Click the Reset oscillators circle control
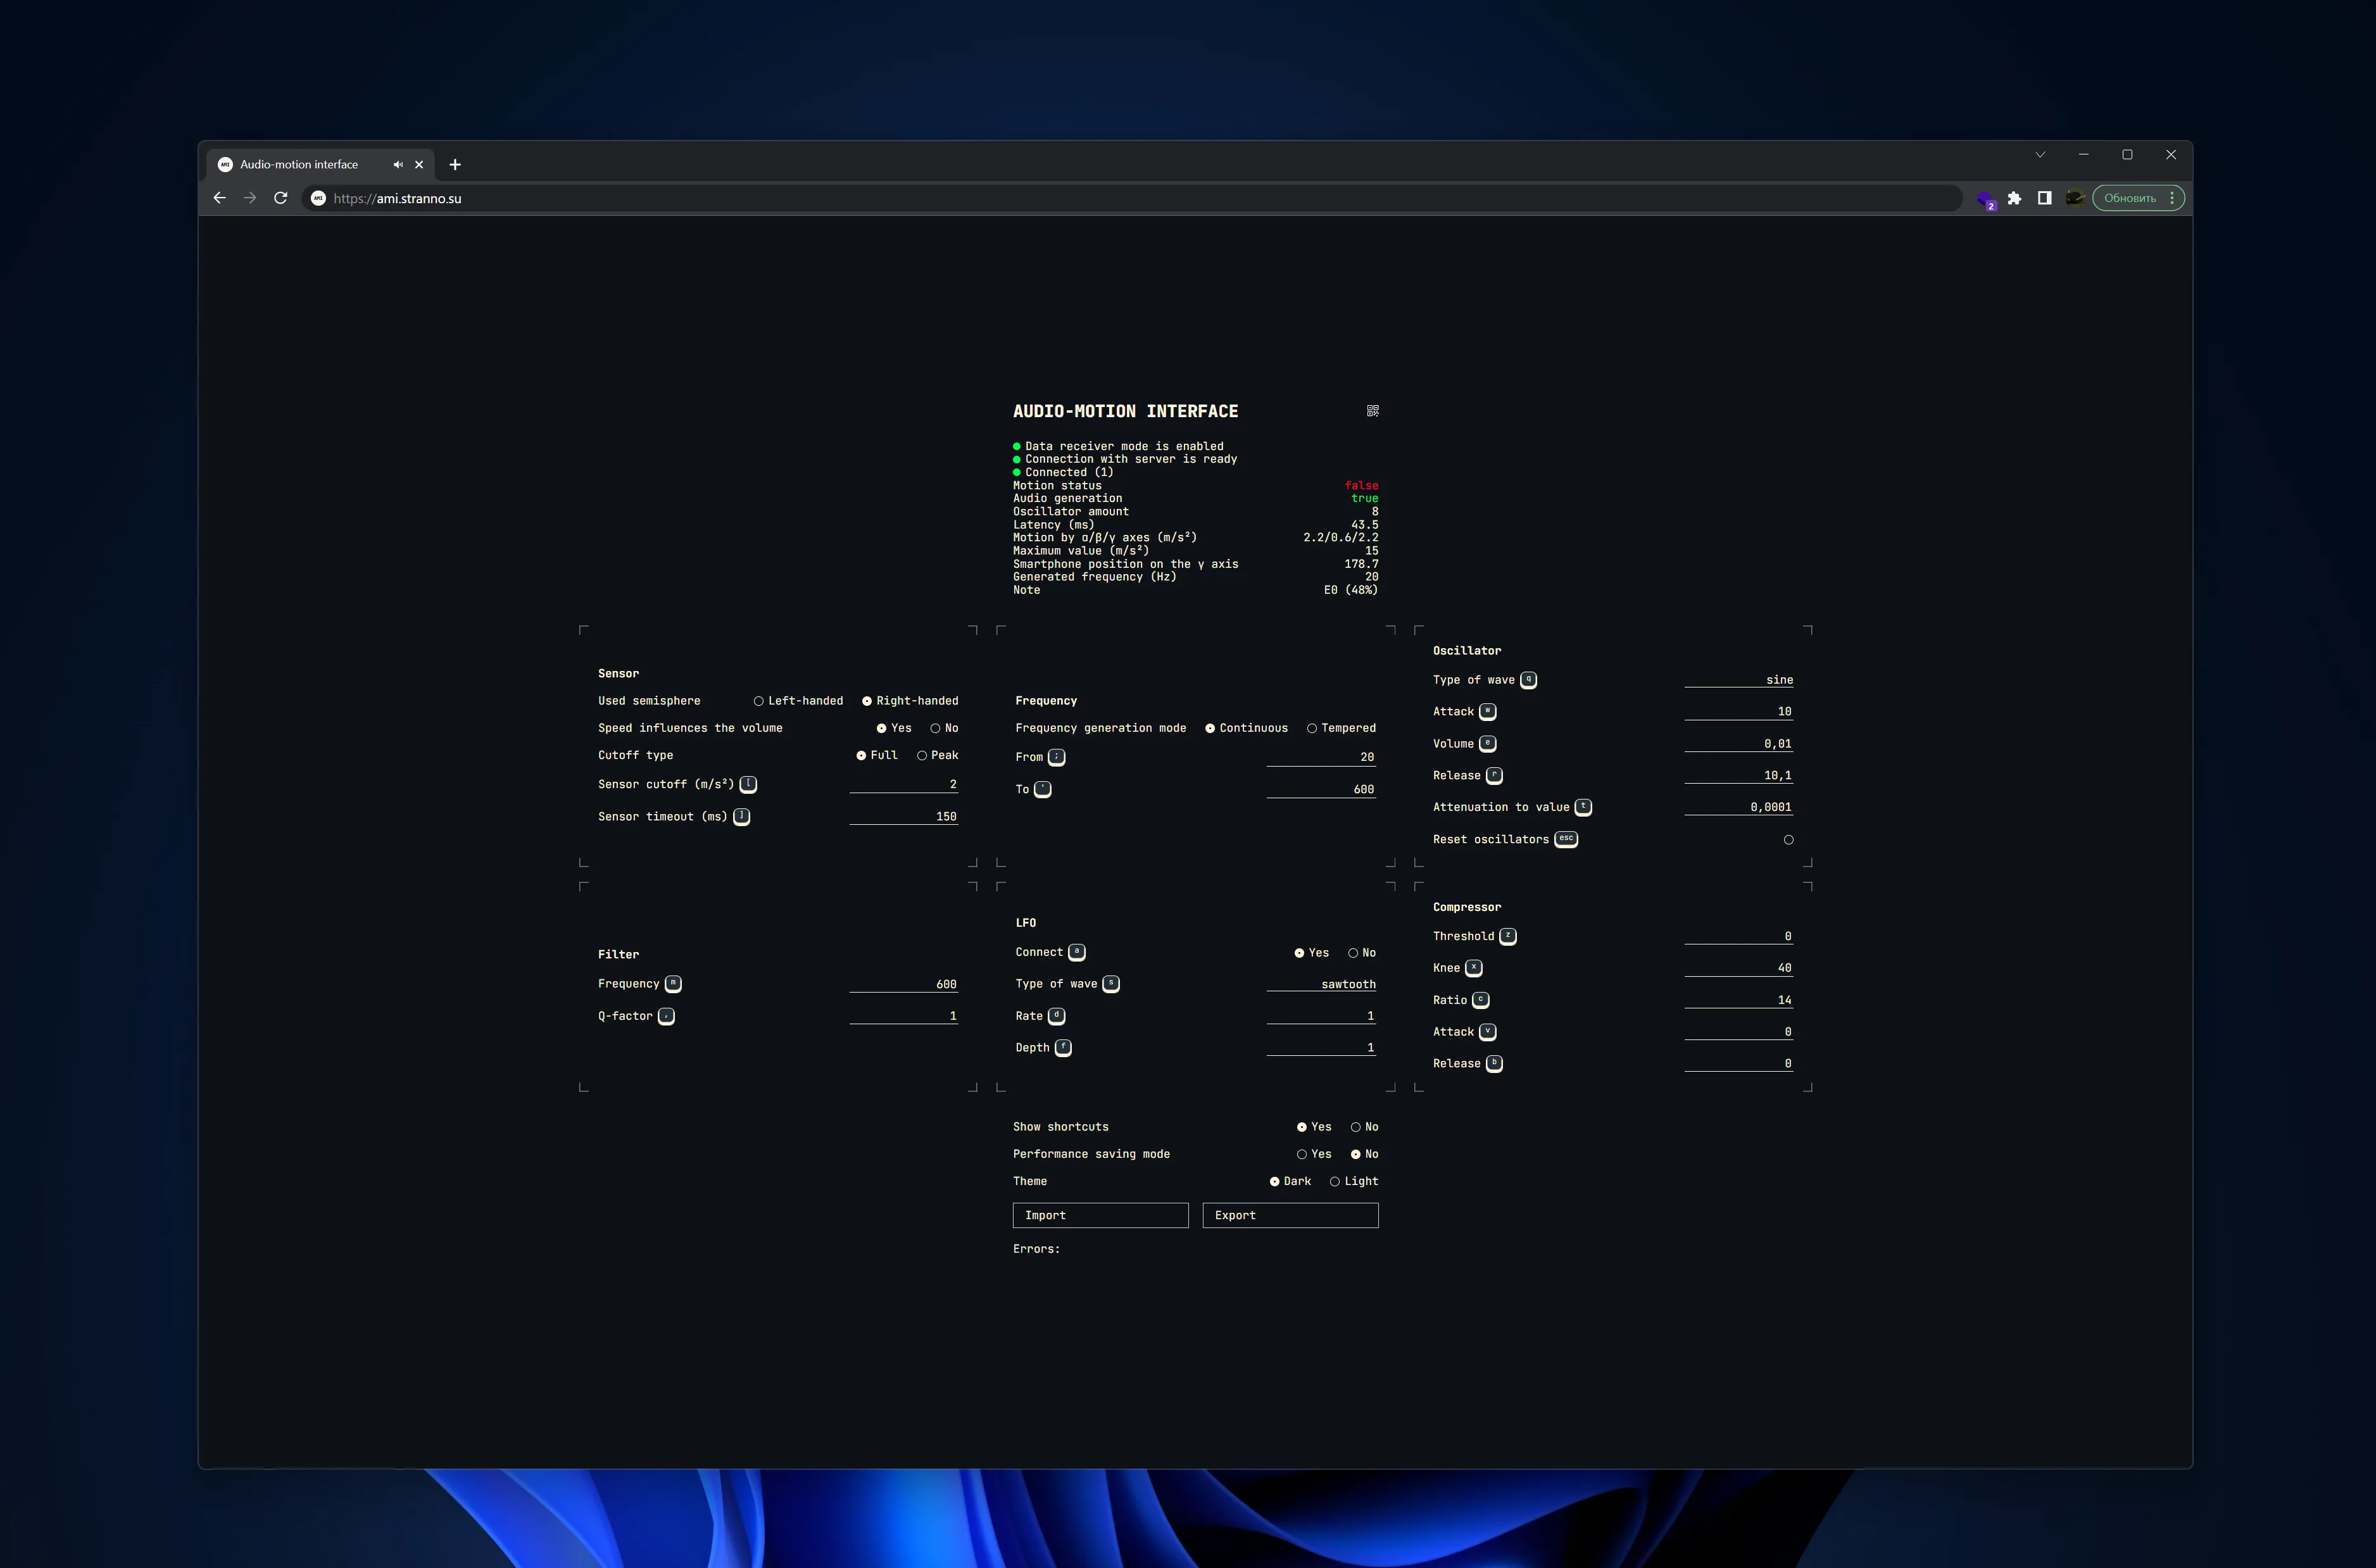 click(1788, 840)
